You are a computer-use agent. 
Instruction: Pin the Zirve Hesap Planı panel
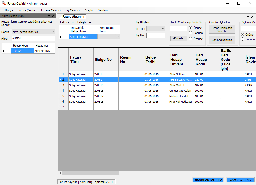(49, 16)
